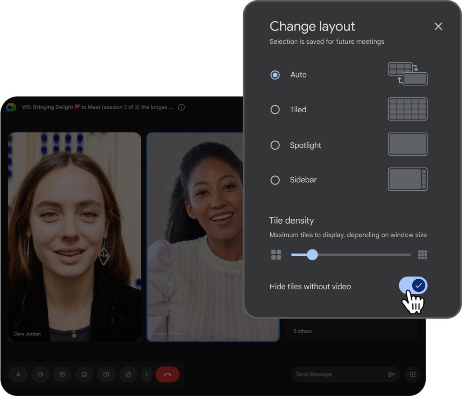This screenshot has width=462, height=396.
Task: Send the chat message
Action: click(392, 374)
